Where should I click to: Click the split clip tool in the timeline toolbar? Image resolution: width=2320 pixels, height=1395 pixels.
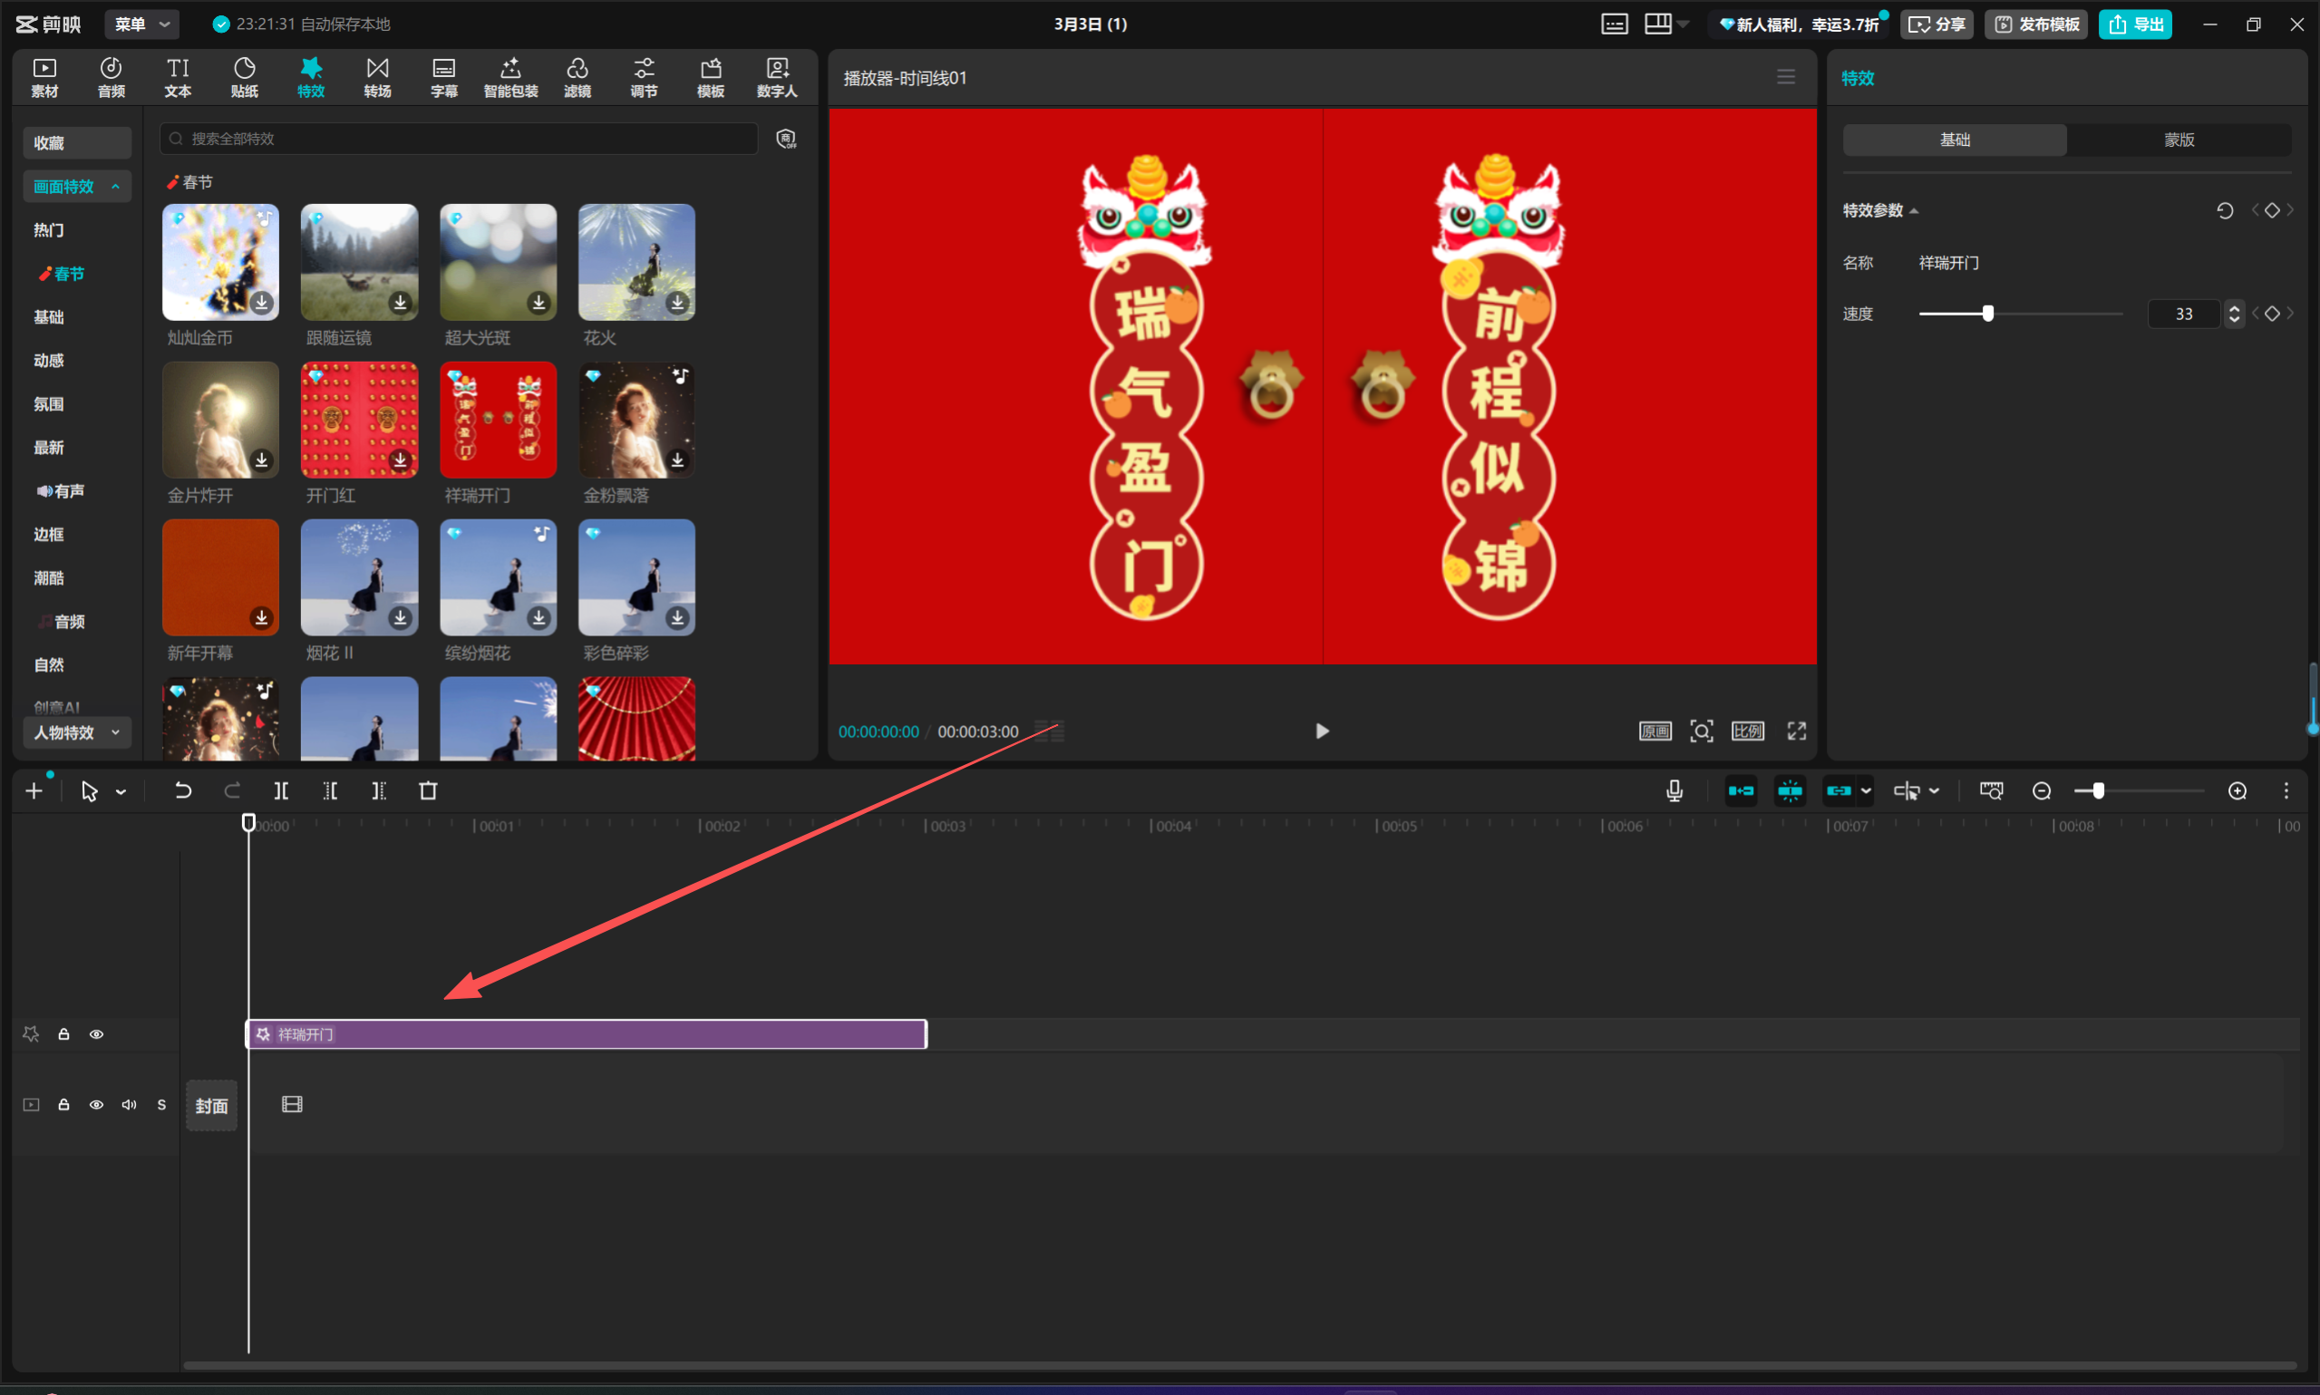[x=281, y=791]
